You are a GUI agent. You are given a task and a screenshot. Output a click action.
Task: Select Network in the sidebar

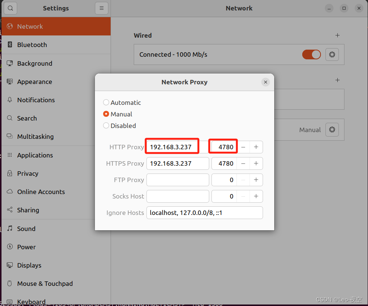[x=56, y=26]
